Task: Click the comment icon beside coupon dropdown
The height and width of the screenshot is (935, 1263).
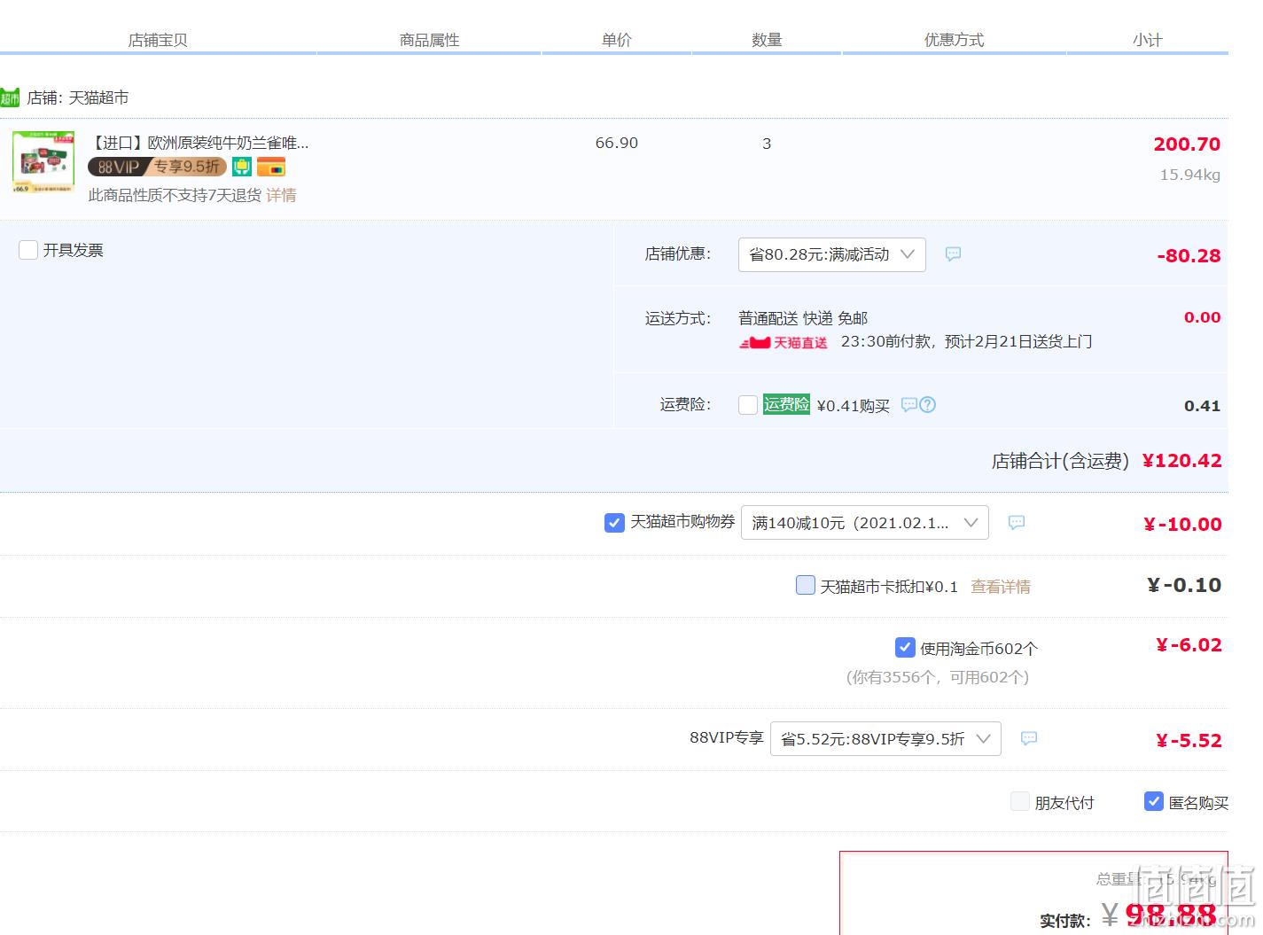Action: (x=1017, y=523)
